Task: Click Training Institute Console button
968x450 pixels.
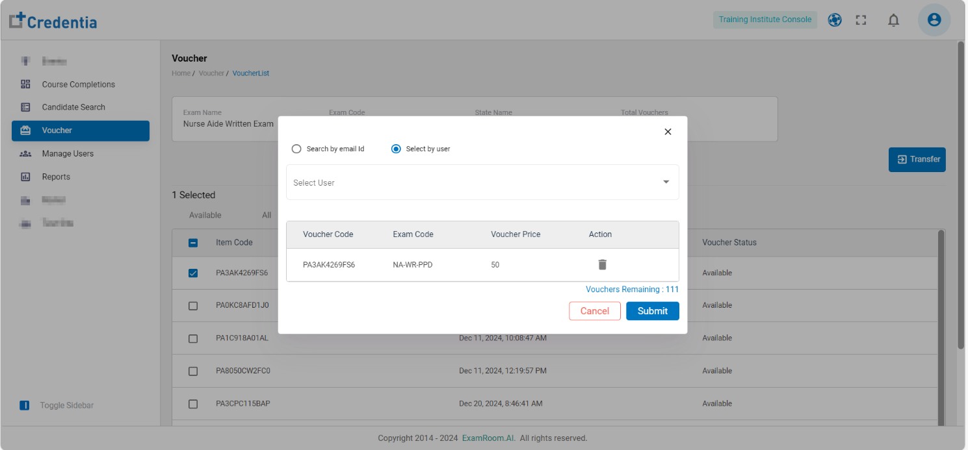Action: click(765, 19)
